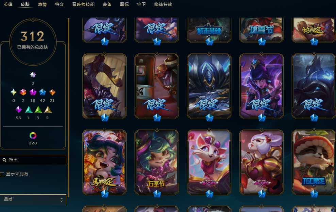Open the 表情 tab
The image size is (336, 212).
tap(42, 4)
